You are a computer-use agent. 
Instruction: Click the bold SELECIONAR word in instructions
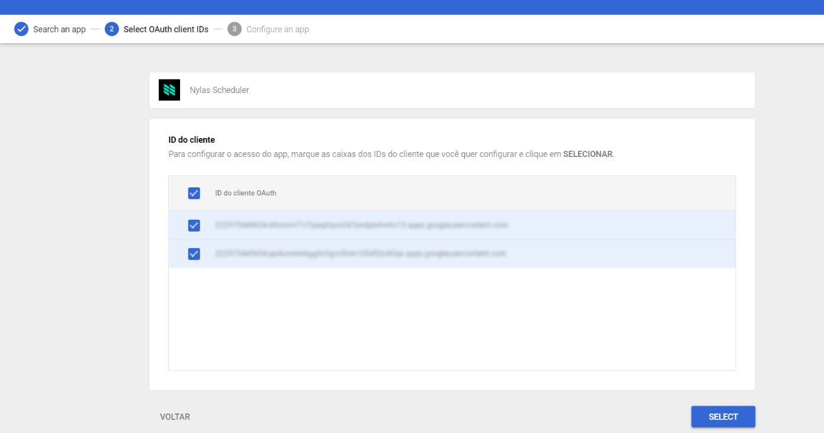click(587, 154)
